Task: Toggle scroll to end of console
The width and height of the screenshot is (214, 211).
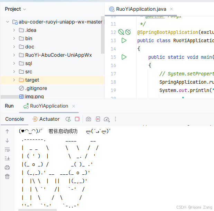Action: [x=7, y=158]
